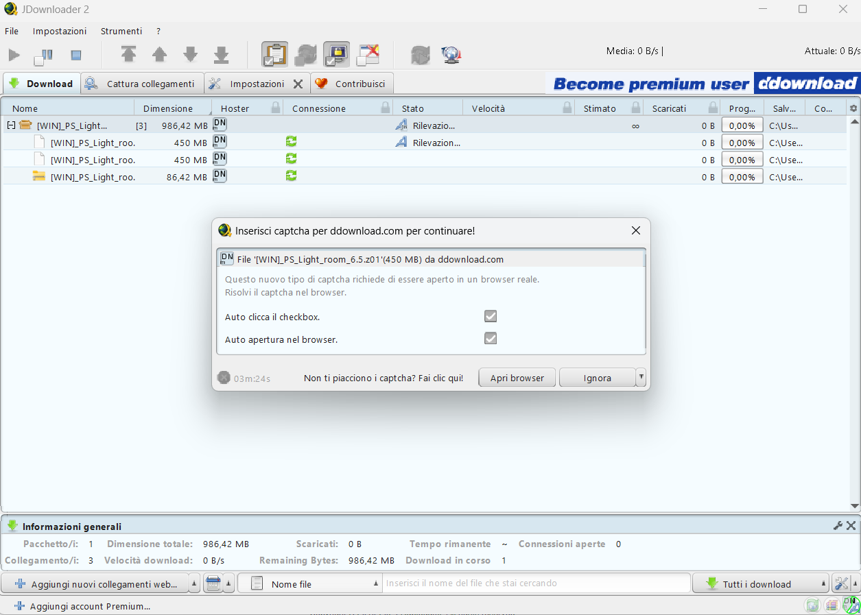Open the Strumenti menu

click(x=121, y=31)
